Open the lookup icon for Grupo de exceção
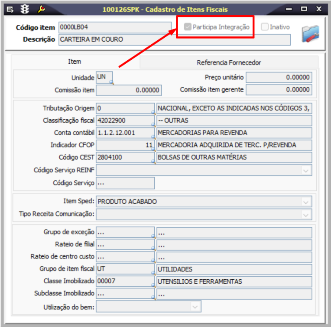 pyautogui.click(x=153, y=236)
